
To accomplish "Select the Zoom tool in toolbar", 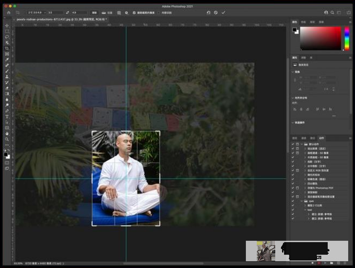I will click(7, 139).
